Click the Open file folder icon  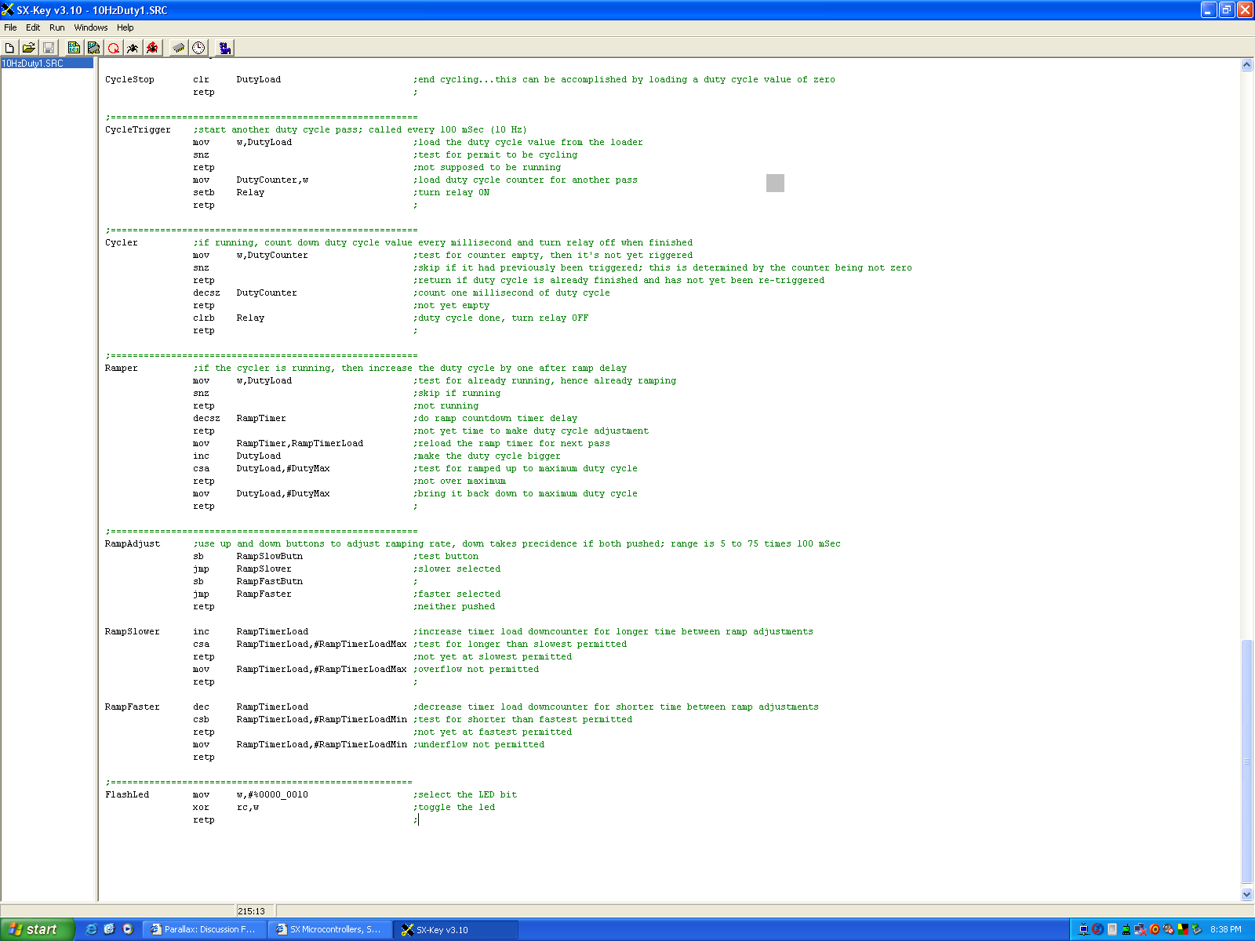29,48
